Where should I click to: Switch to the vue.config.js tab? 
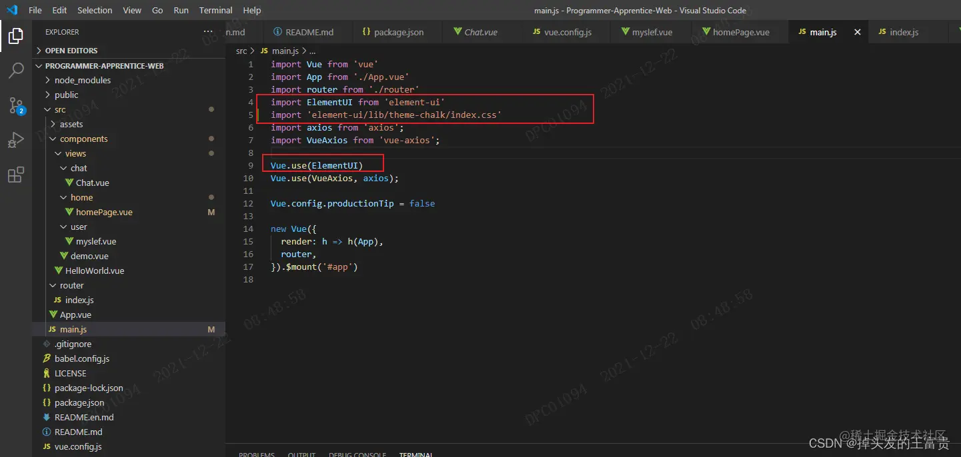pos(564,32)
